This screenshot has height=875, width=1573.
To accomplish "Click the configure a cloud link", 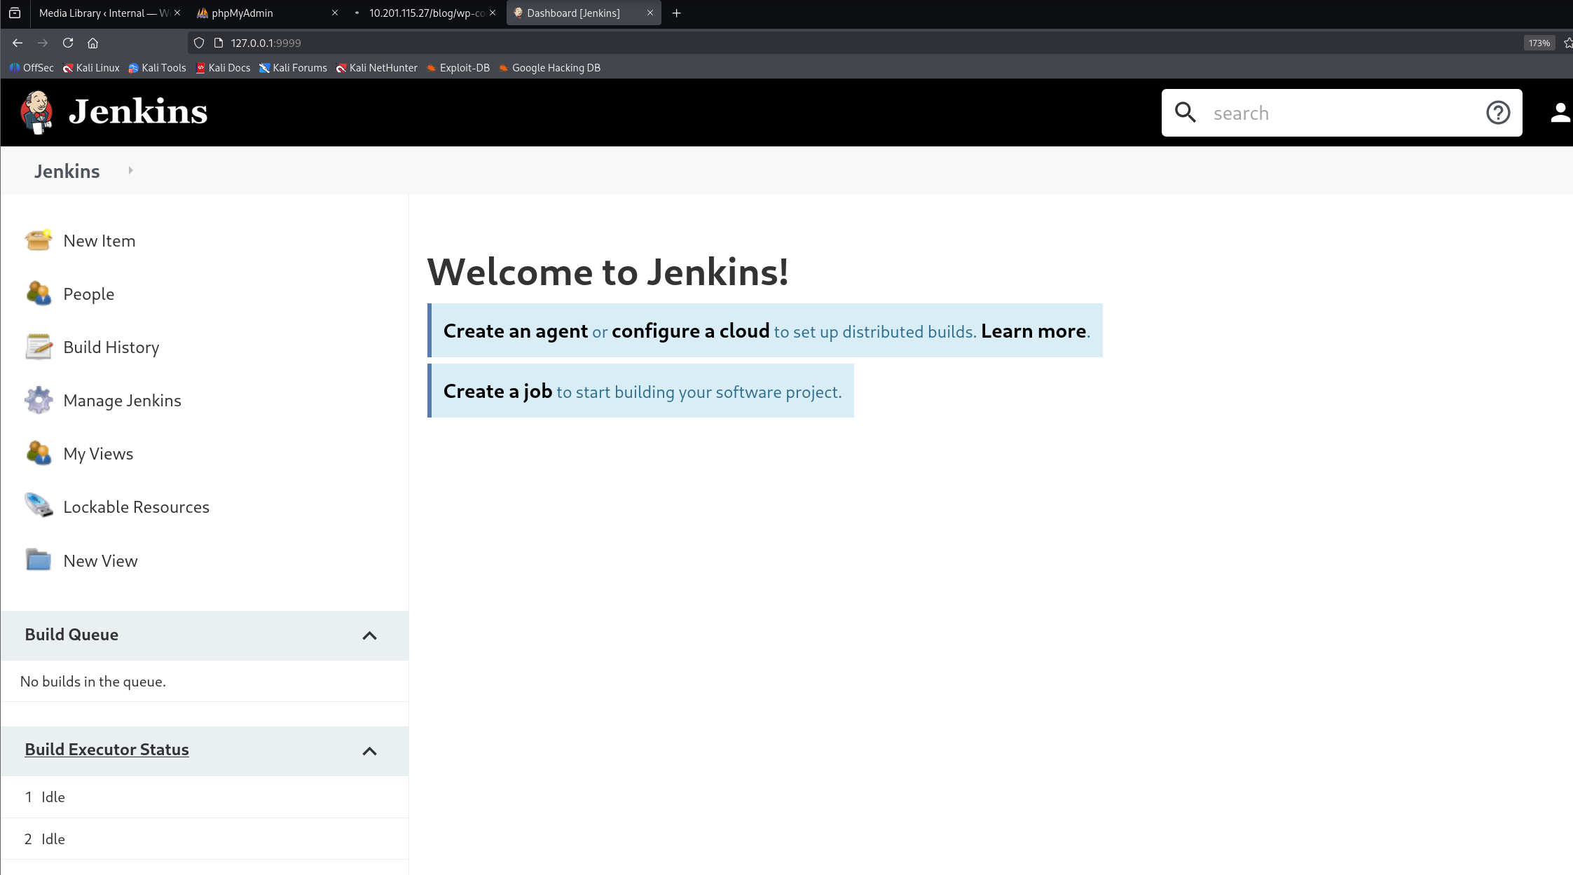I will (690, 331).
